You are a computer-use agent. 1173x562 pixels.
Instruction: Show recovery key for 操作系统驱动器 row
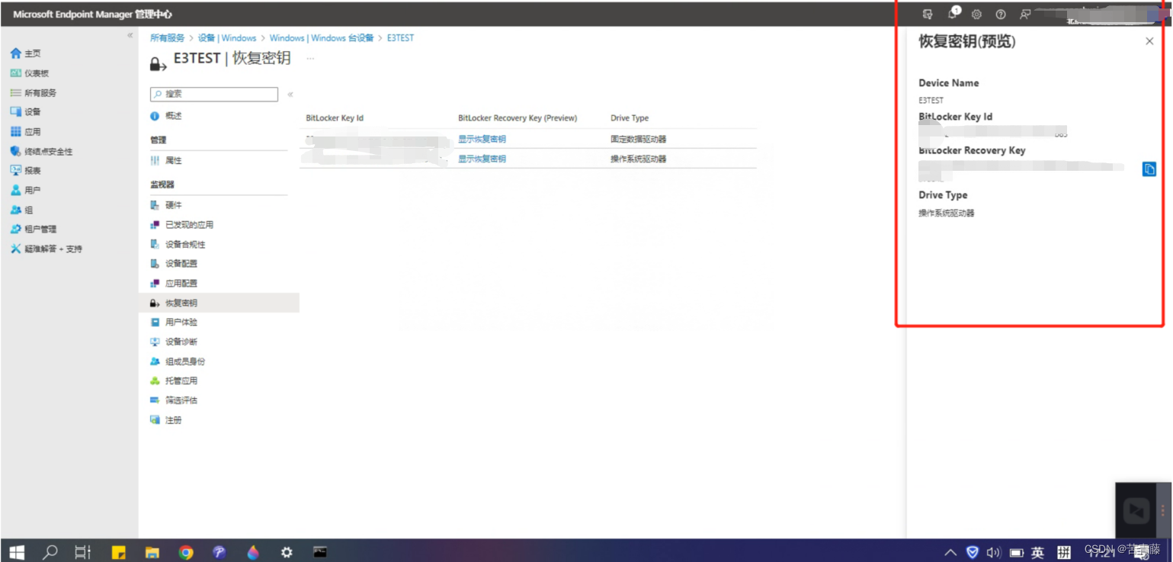click(482, 159)
